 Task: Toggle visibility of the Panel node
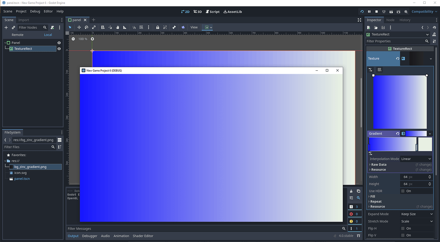59,42
